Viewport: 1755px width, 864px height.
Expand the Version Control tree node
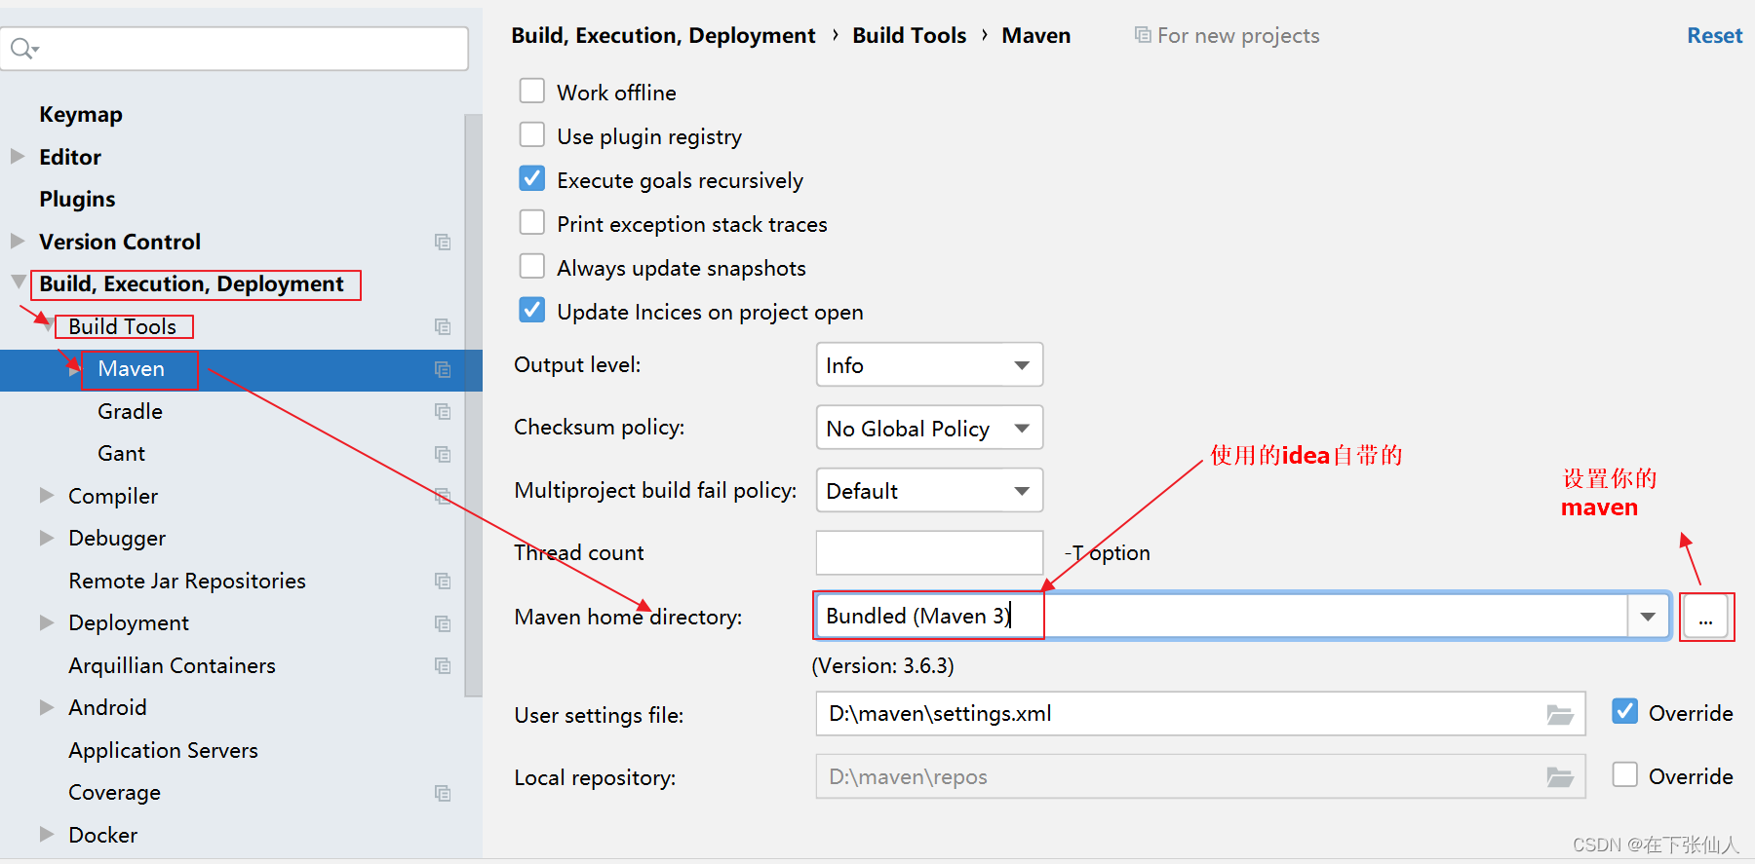point(18,241)
